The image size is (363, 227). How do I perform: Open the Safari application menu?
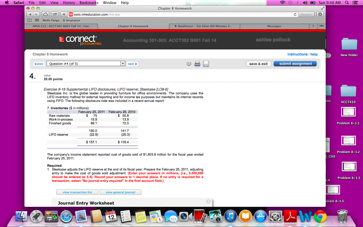[x=19, y=3]
